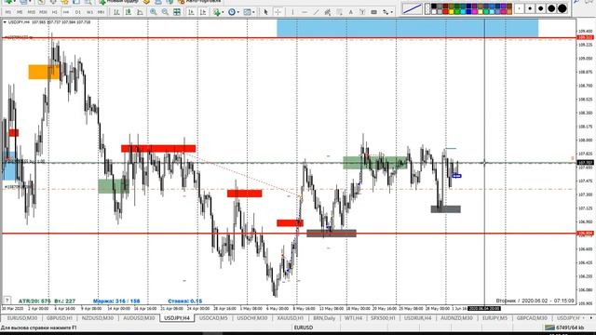Choose the largest dot line width
This screenshot has width=596, height=335.
[x=562, y=8]
